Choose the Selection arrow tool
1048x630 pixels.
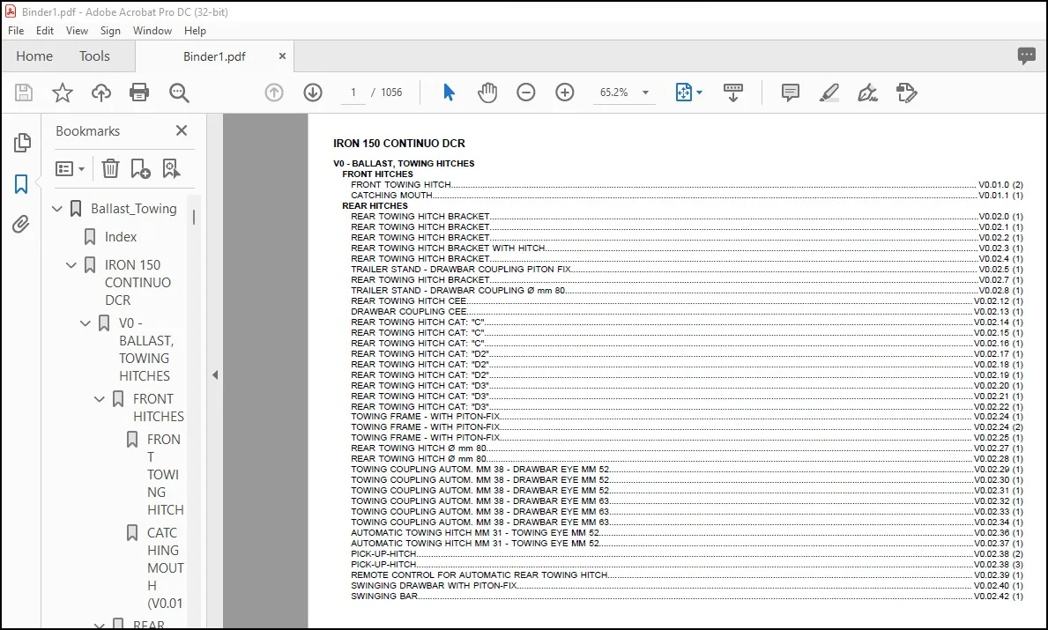coord(449,93)
